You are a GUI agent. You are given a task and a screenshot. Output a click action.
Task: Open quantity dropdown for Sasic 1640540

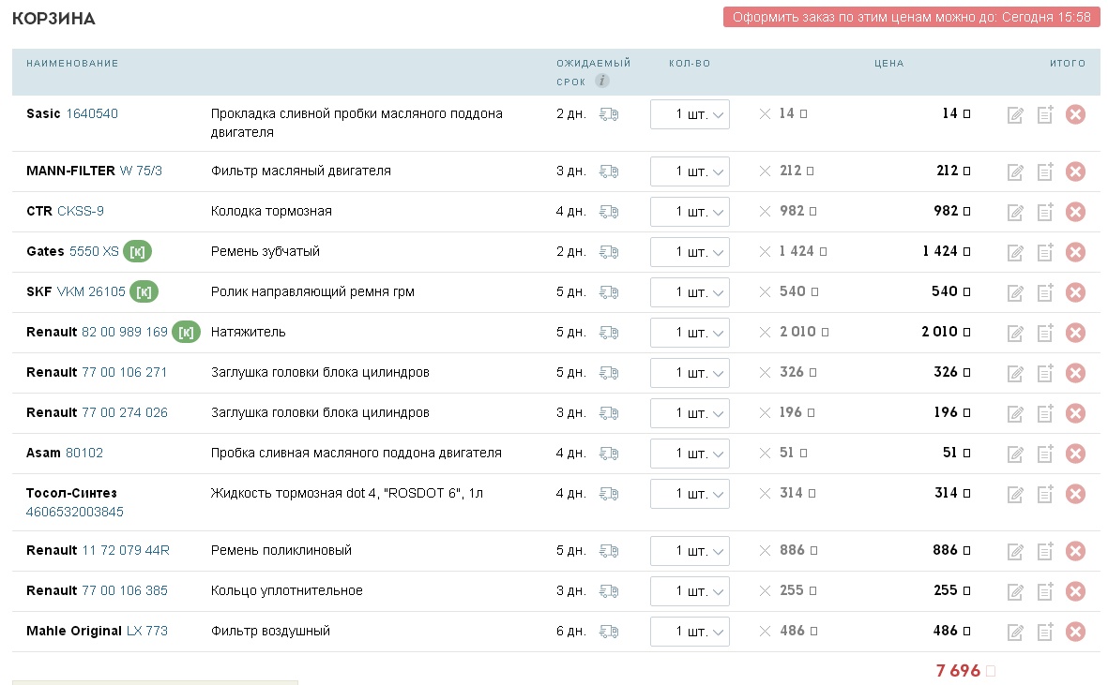click(690, 114)
